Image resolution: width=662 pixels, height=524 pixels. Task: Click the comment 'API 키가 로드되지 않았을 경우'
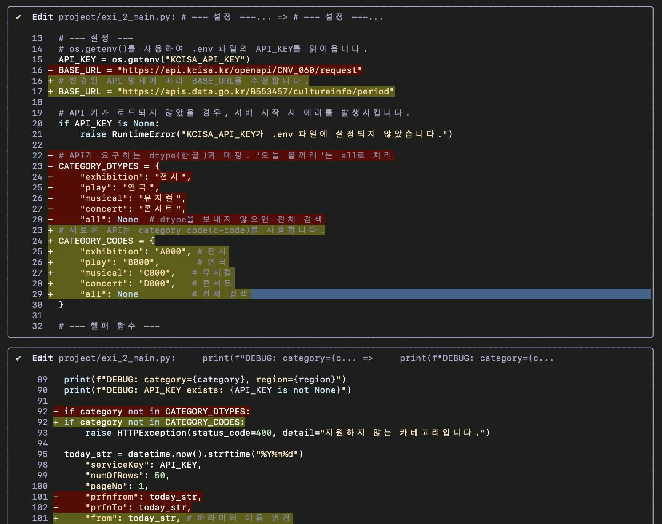tap(234, 113)
